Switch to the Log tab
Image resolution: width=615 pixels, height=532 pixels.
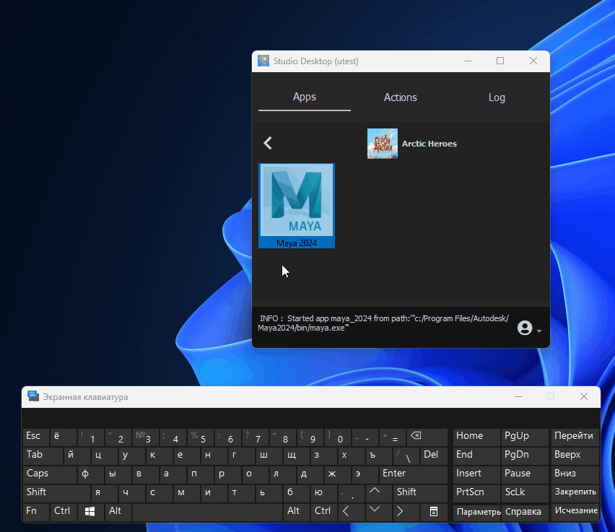tap(497, 97)
